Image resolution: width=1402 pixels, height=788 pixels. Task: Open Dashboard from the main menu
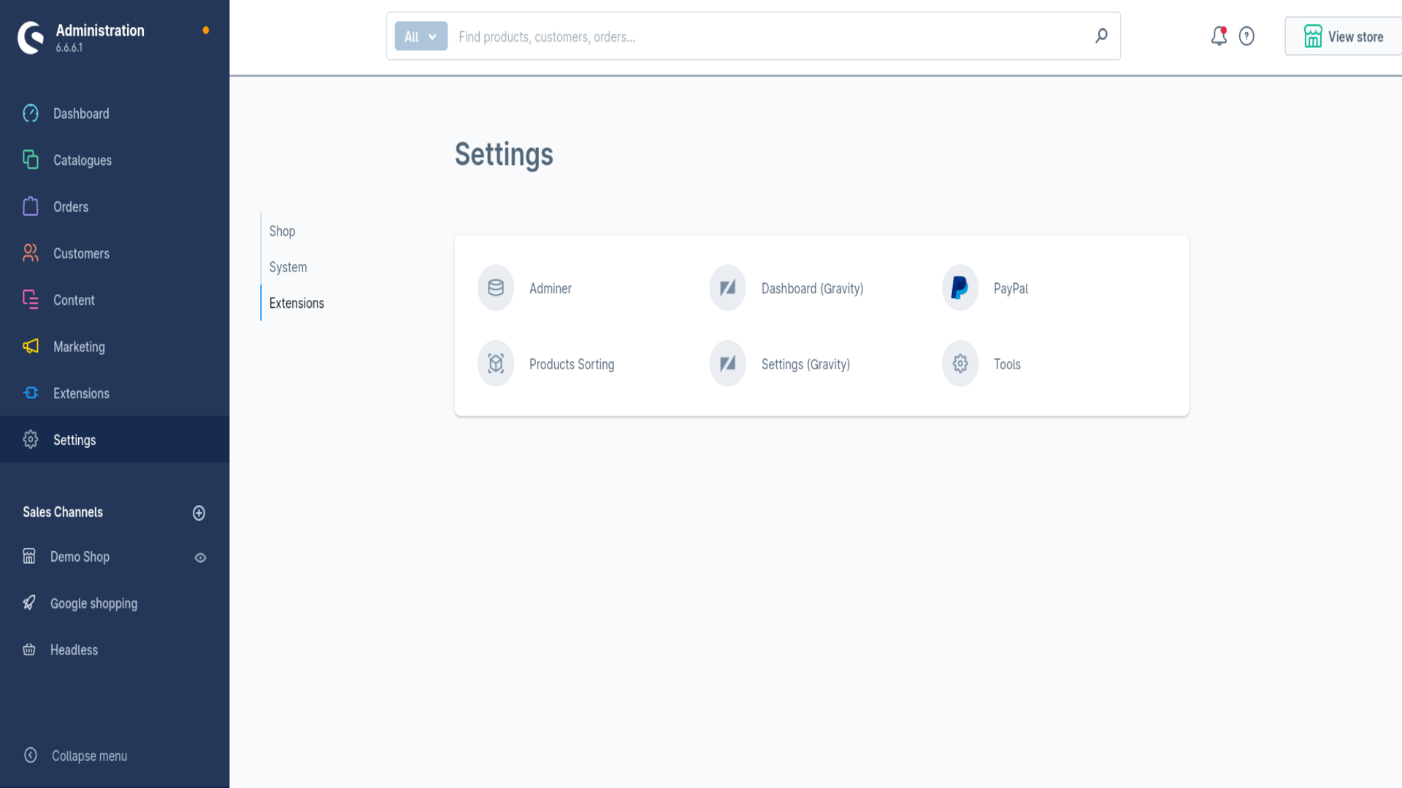click(81, 113)
